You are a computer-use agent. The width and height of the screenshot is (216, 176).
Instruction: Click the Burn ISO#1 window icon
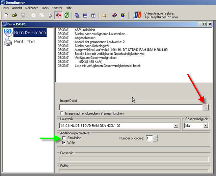[x=4, y=24]
